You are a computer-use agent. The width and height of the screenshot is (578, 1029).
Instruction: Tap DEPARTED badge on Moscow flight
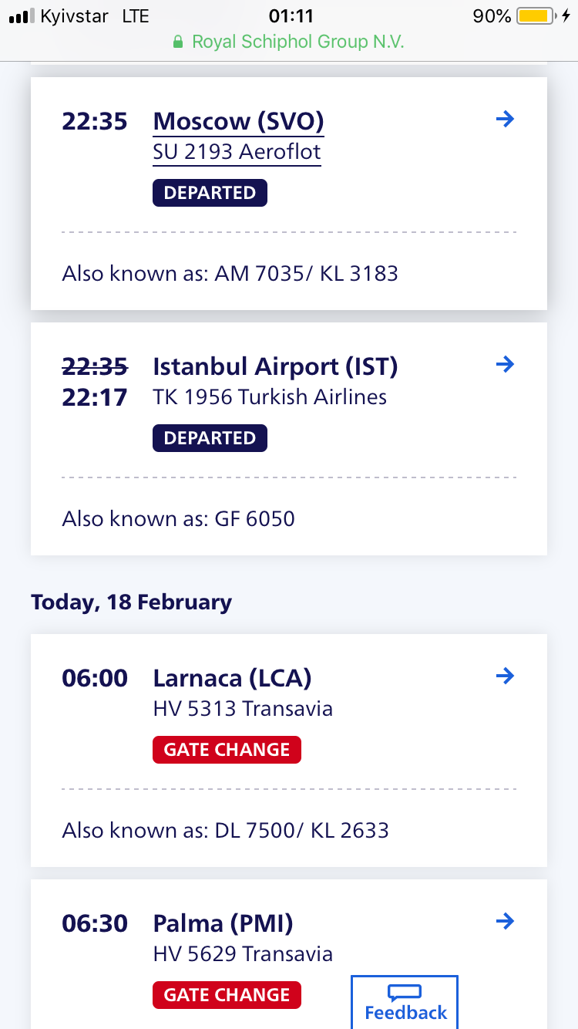point(210,193)
